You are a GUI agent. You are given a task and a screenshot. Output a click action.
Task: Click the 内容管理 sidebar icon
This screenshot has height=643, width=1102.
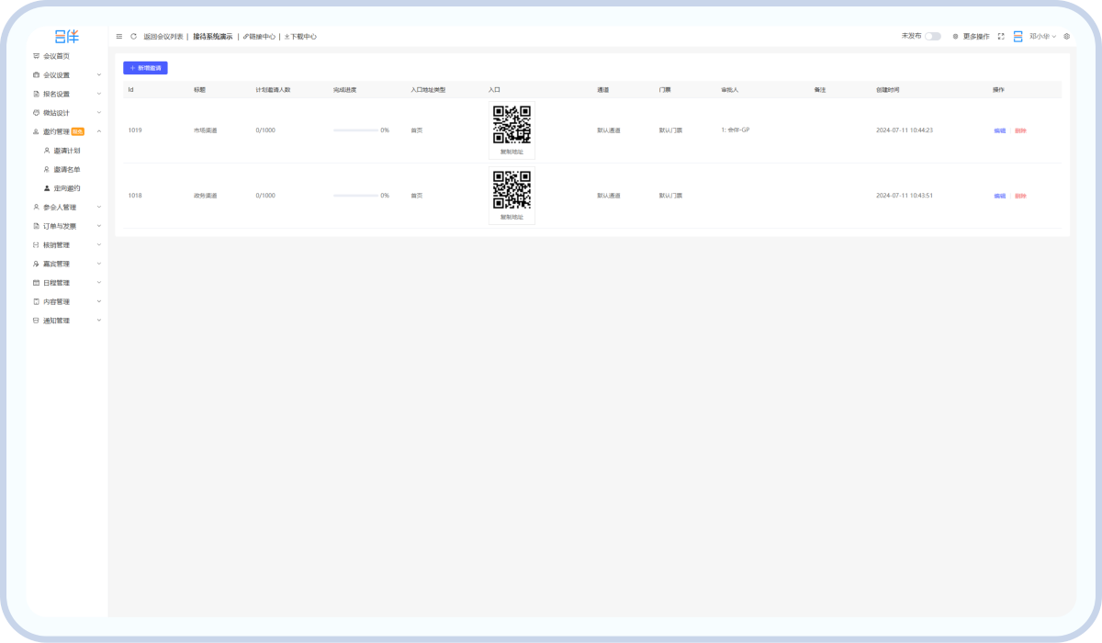pyautogui.click(x=36, y=301)
